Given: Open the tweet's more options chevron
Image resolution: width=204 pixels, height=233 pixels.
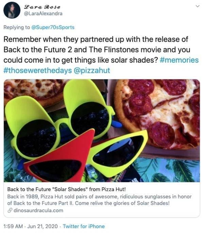Looking at the screenshot, I should (196, 6).
